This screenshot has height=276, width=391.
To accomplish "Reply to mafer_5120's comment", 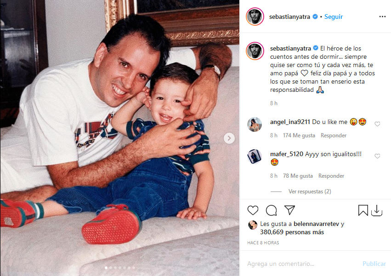I will [x=331, y=176].
